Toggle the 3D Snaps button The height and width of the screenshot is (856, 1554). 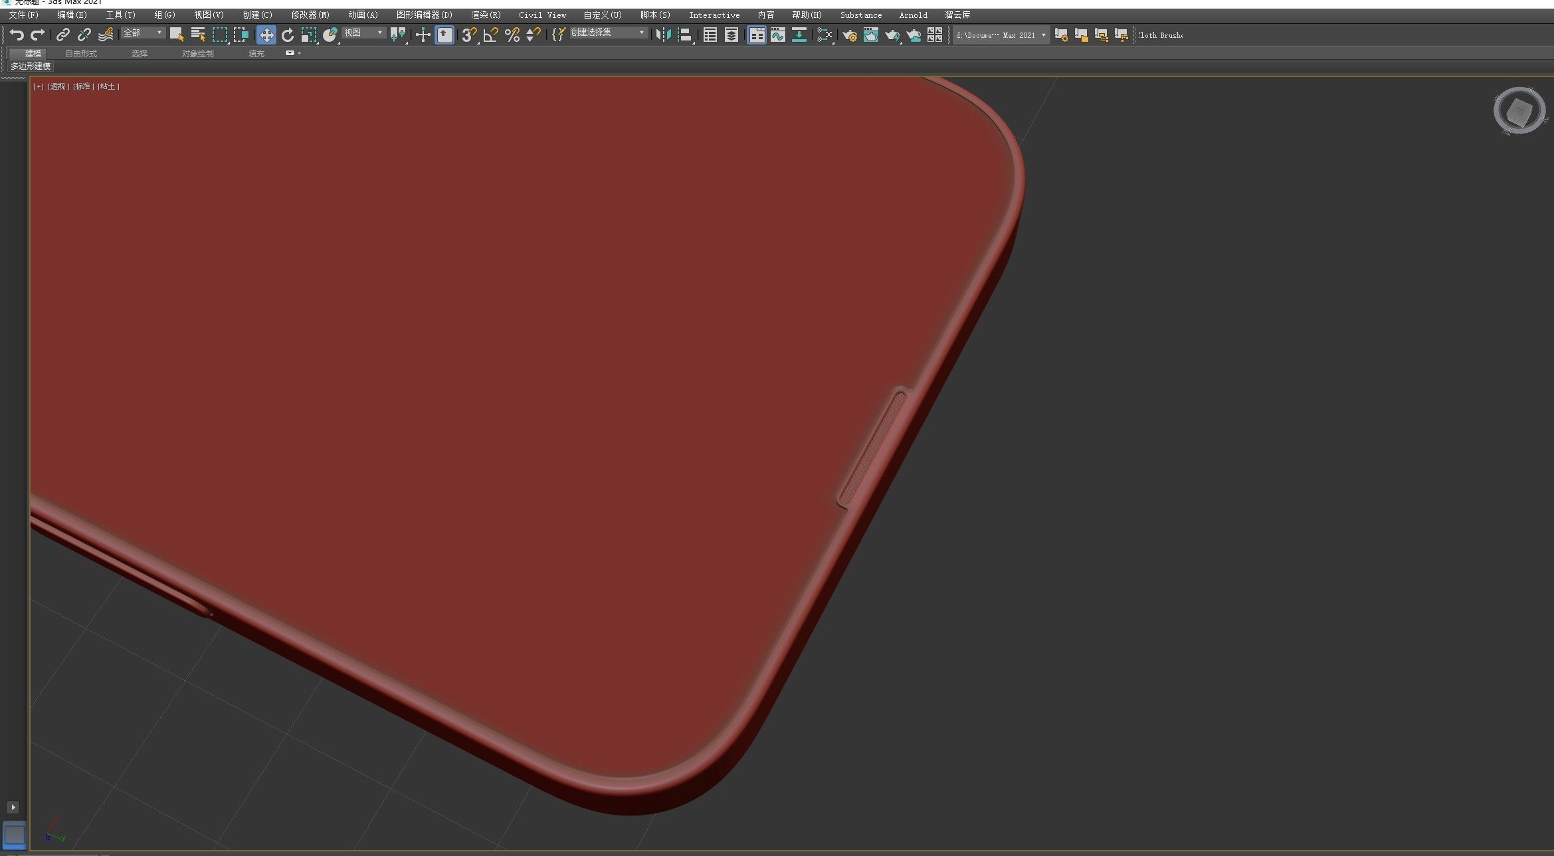point(469,35)
